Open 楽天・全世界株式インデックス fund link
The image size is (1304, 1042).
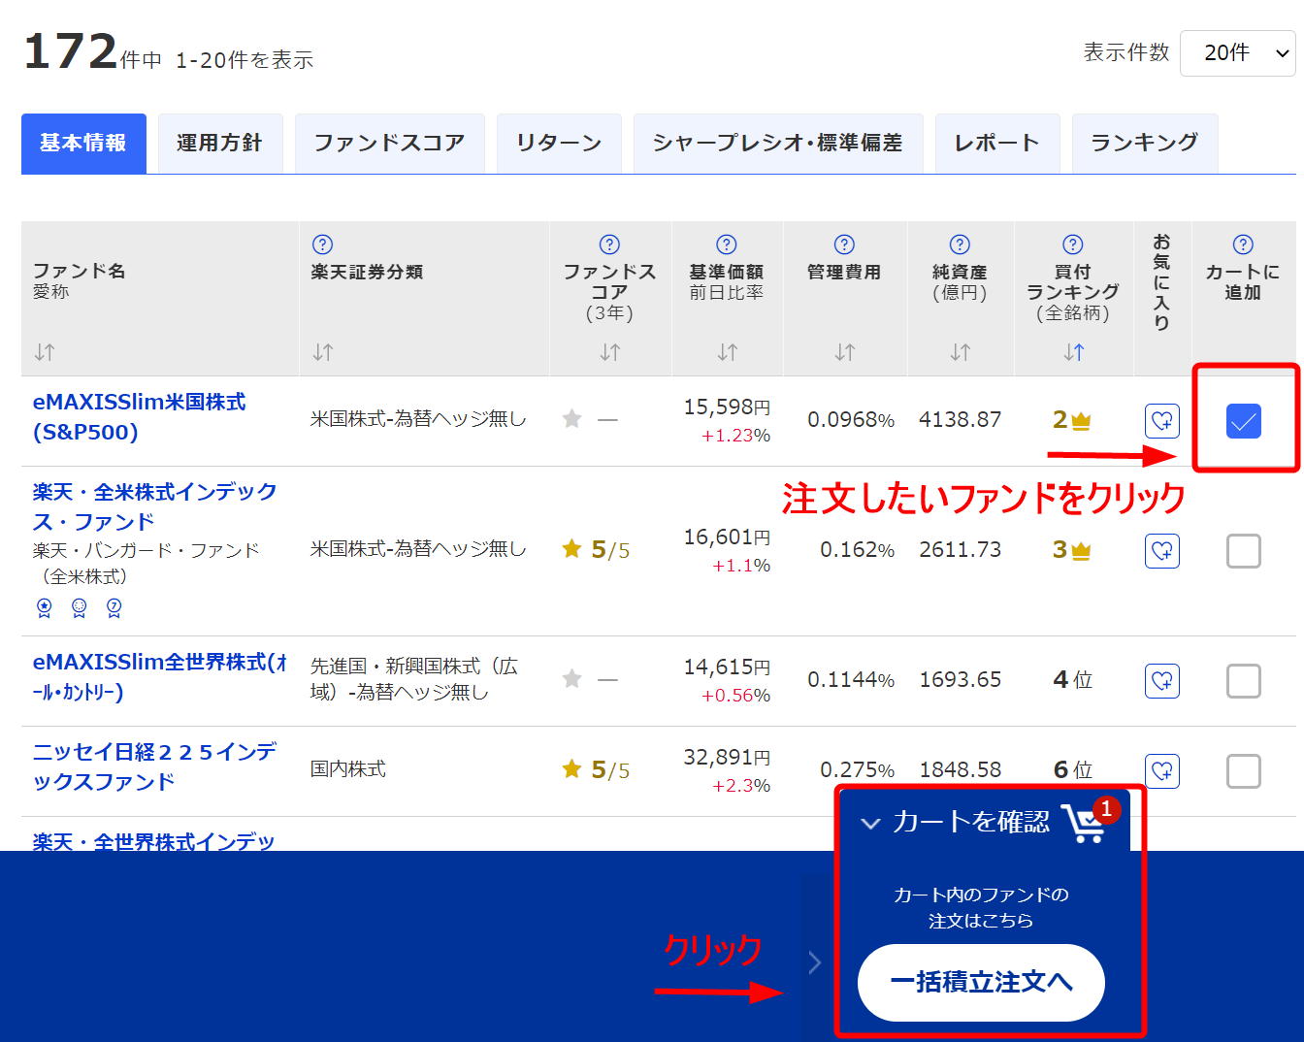click(x=154, y=841)
